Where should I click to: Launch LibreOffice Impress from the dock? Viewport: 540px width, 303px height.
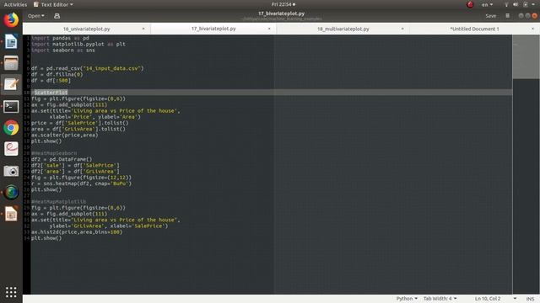click(11, 214)
